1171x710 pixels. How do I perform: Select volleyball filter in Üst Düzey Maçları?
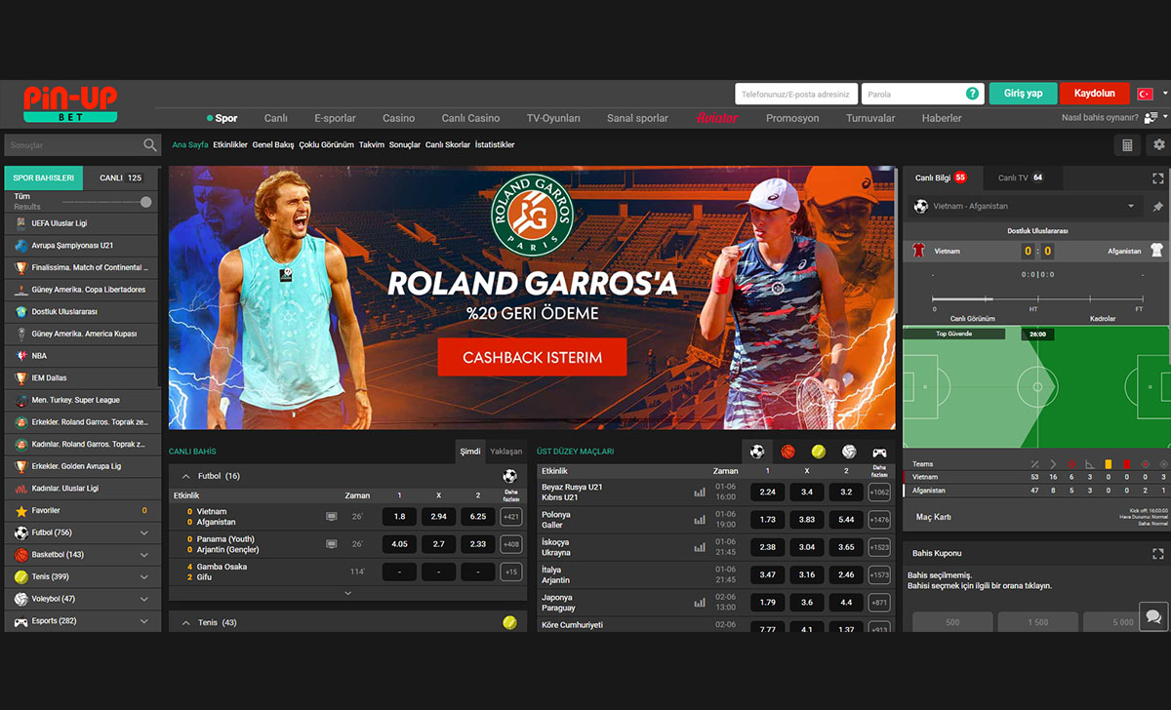tap(849, 452)
